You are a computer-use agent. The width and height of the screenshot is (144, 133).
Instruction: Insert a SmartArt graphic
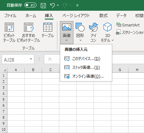(x=128, y=25)
